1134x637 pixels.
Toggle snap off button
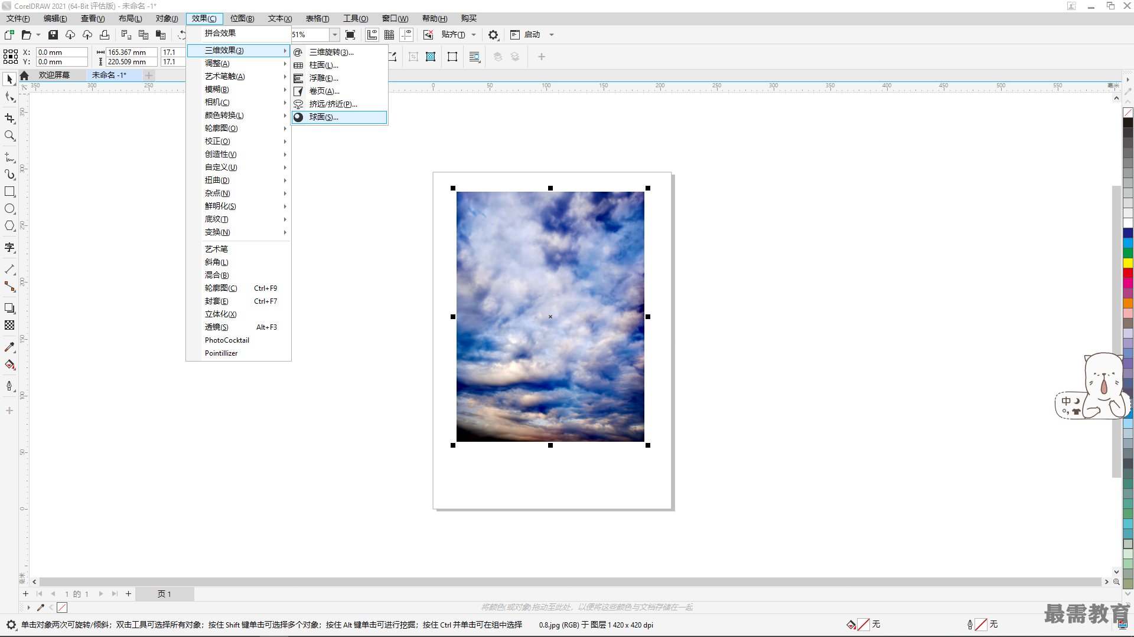pos(428,35)
